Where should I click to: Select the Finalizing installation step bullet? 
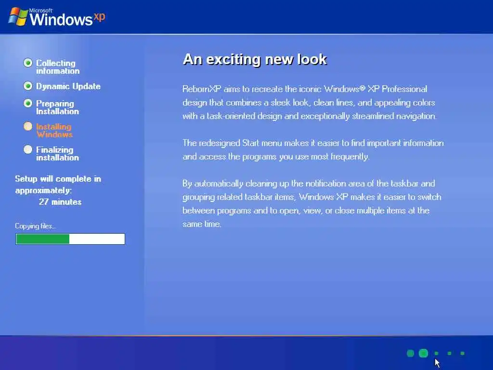[x=28, y=149]
